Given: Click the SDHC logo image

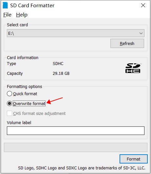Looking at the screenshot, I should point(133,68).
